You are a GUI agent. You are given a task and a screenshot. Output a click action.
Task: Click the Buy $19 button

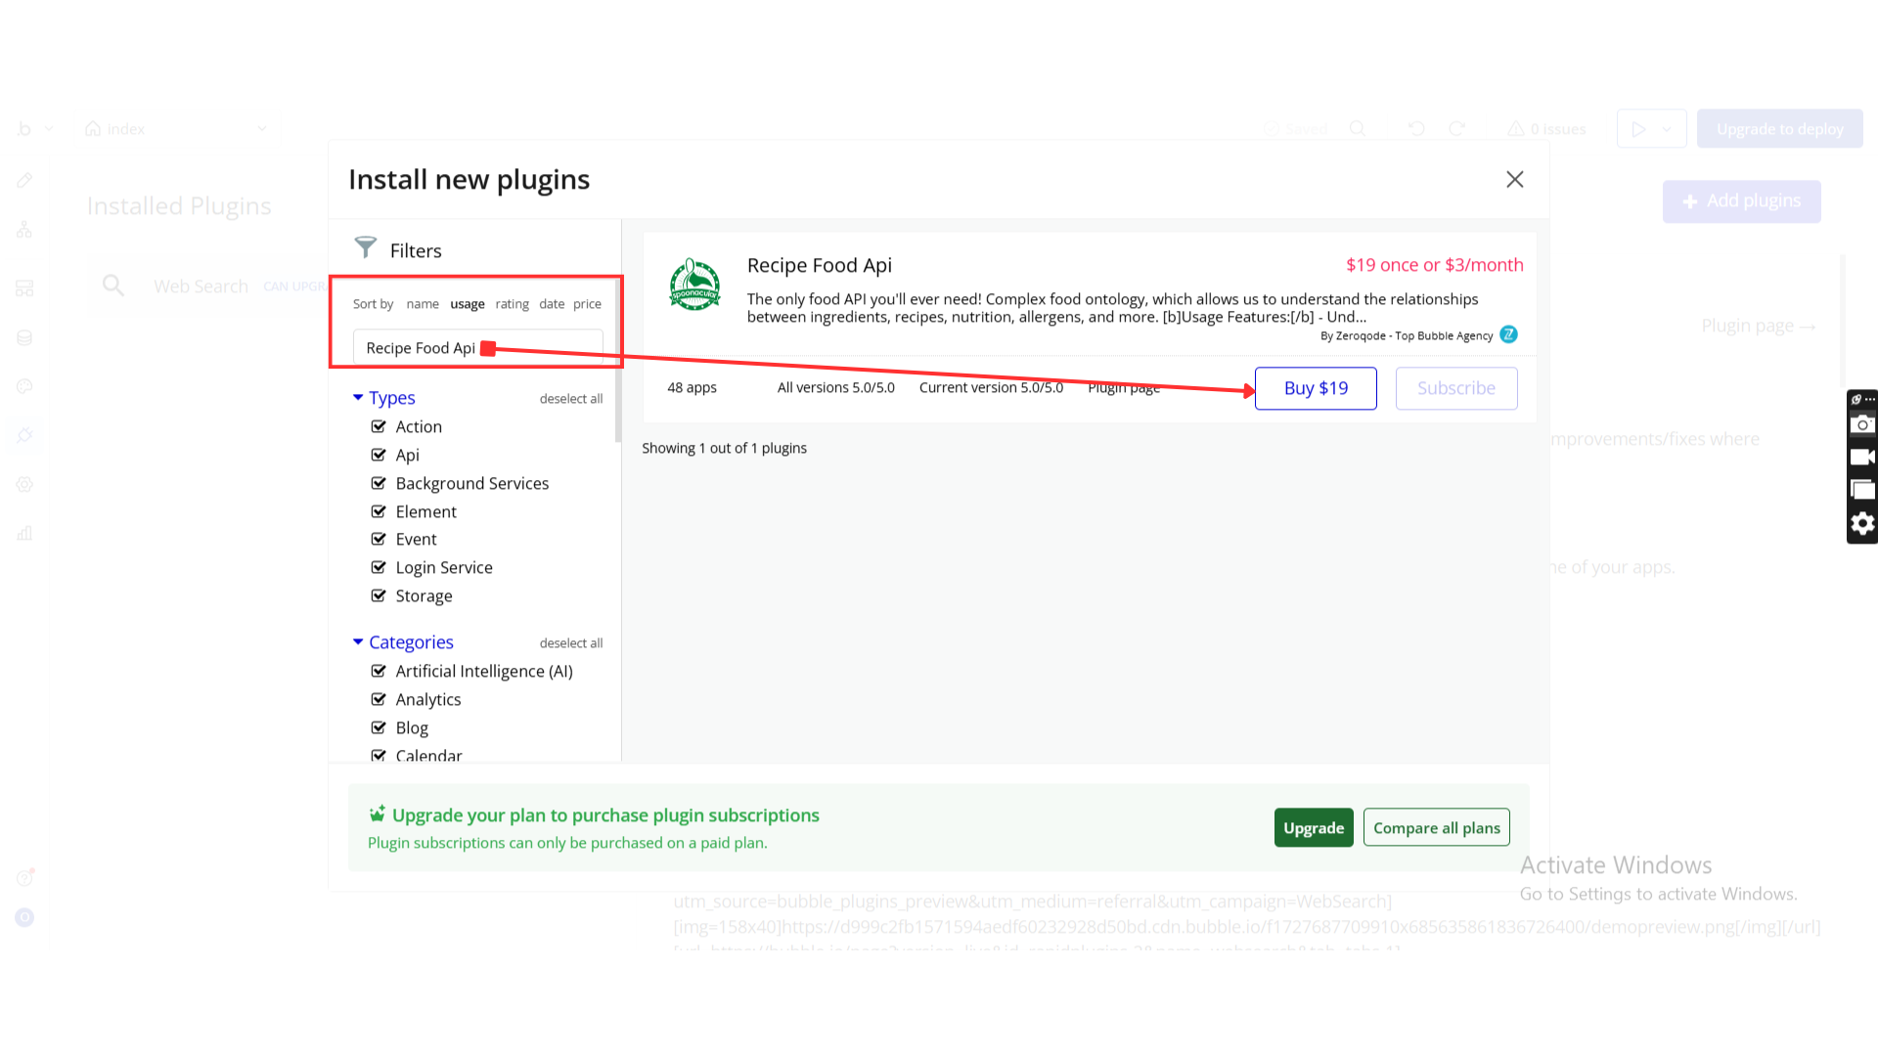pyautogui.click(x=1316, y=388)
